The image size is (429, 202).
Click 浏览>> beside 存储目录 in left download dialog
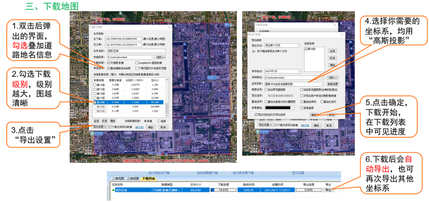tap(160, 57)
